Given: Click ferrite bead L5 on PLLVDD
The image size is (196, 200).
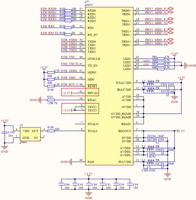Looking at the screenshot, I should pos(150,162).
